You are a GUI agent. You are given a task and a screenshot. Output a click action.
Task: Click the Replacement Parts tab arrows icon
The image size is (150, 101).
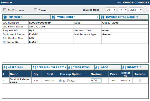pos(34,67)
